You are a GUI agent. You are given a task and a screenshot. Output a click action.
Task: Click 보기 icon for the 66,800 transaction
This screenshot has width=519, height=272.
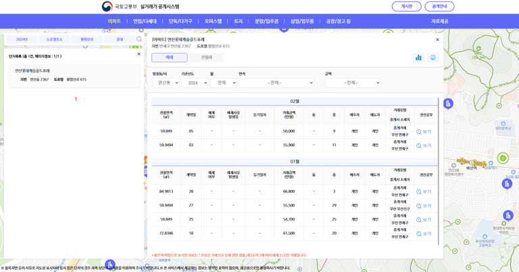coord(424,191)
